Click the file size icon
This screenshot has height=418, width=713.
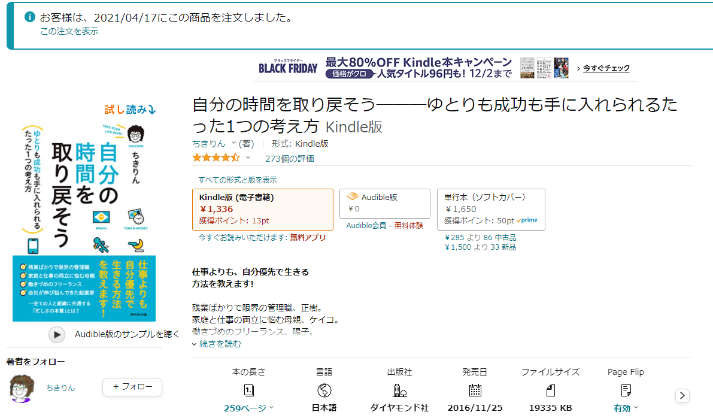[550, 390]
